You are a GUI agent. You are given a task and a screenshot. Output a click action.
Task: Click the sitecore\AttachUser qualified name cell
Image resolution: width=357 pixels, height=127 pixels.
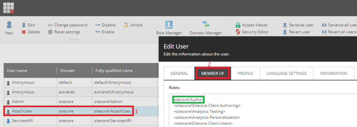(113, 111)
